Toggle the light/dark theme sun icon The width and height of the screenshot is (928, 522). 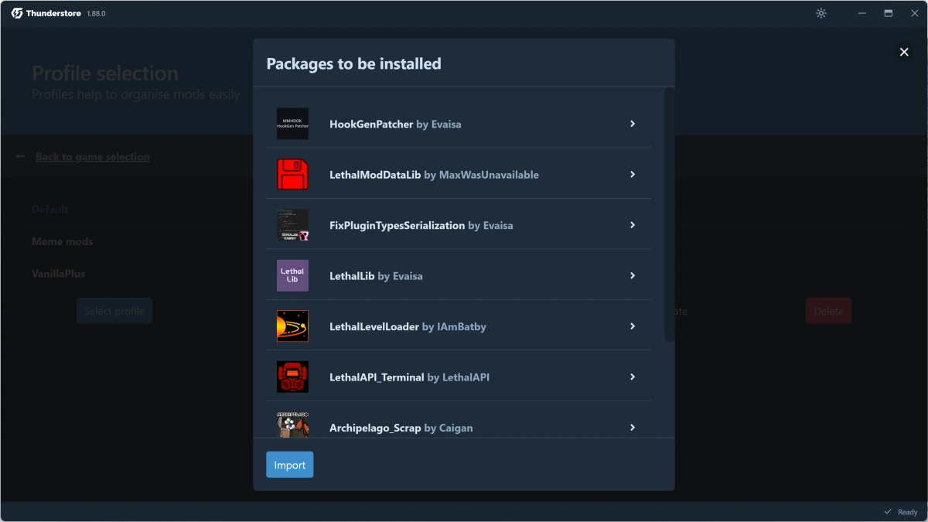pos(821,13)
